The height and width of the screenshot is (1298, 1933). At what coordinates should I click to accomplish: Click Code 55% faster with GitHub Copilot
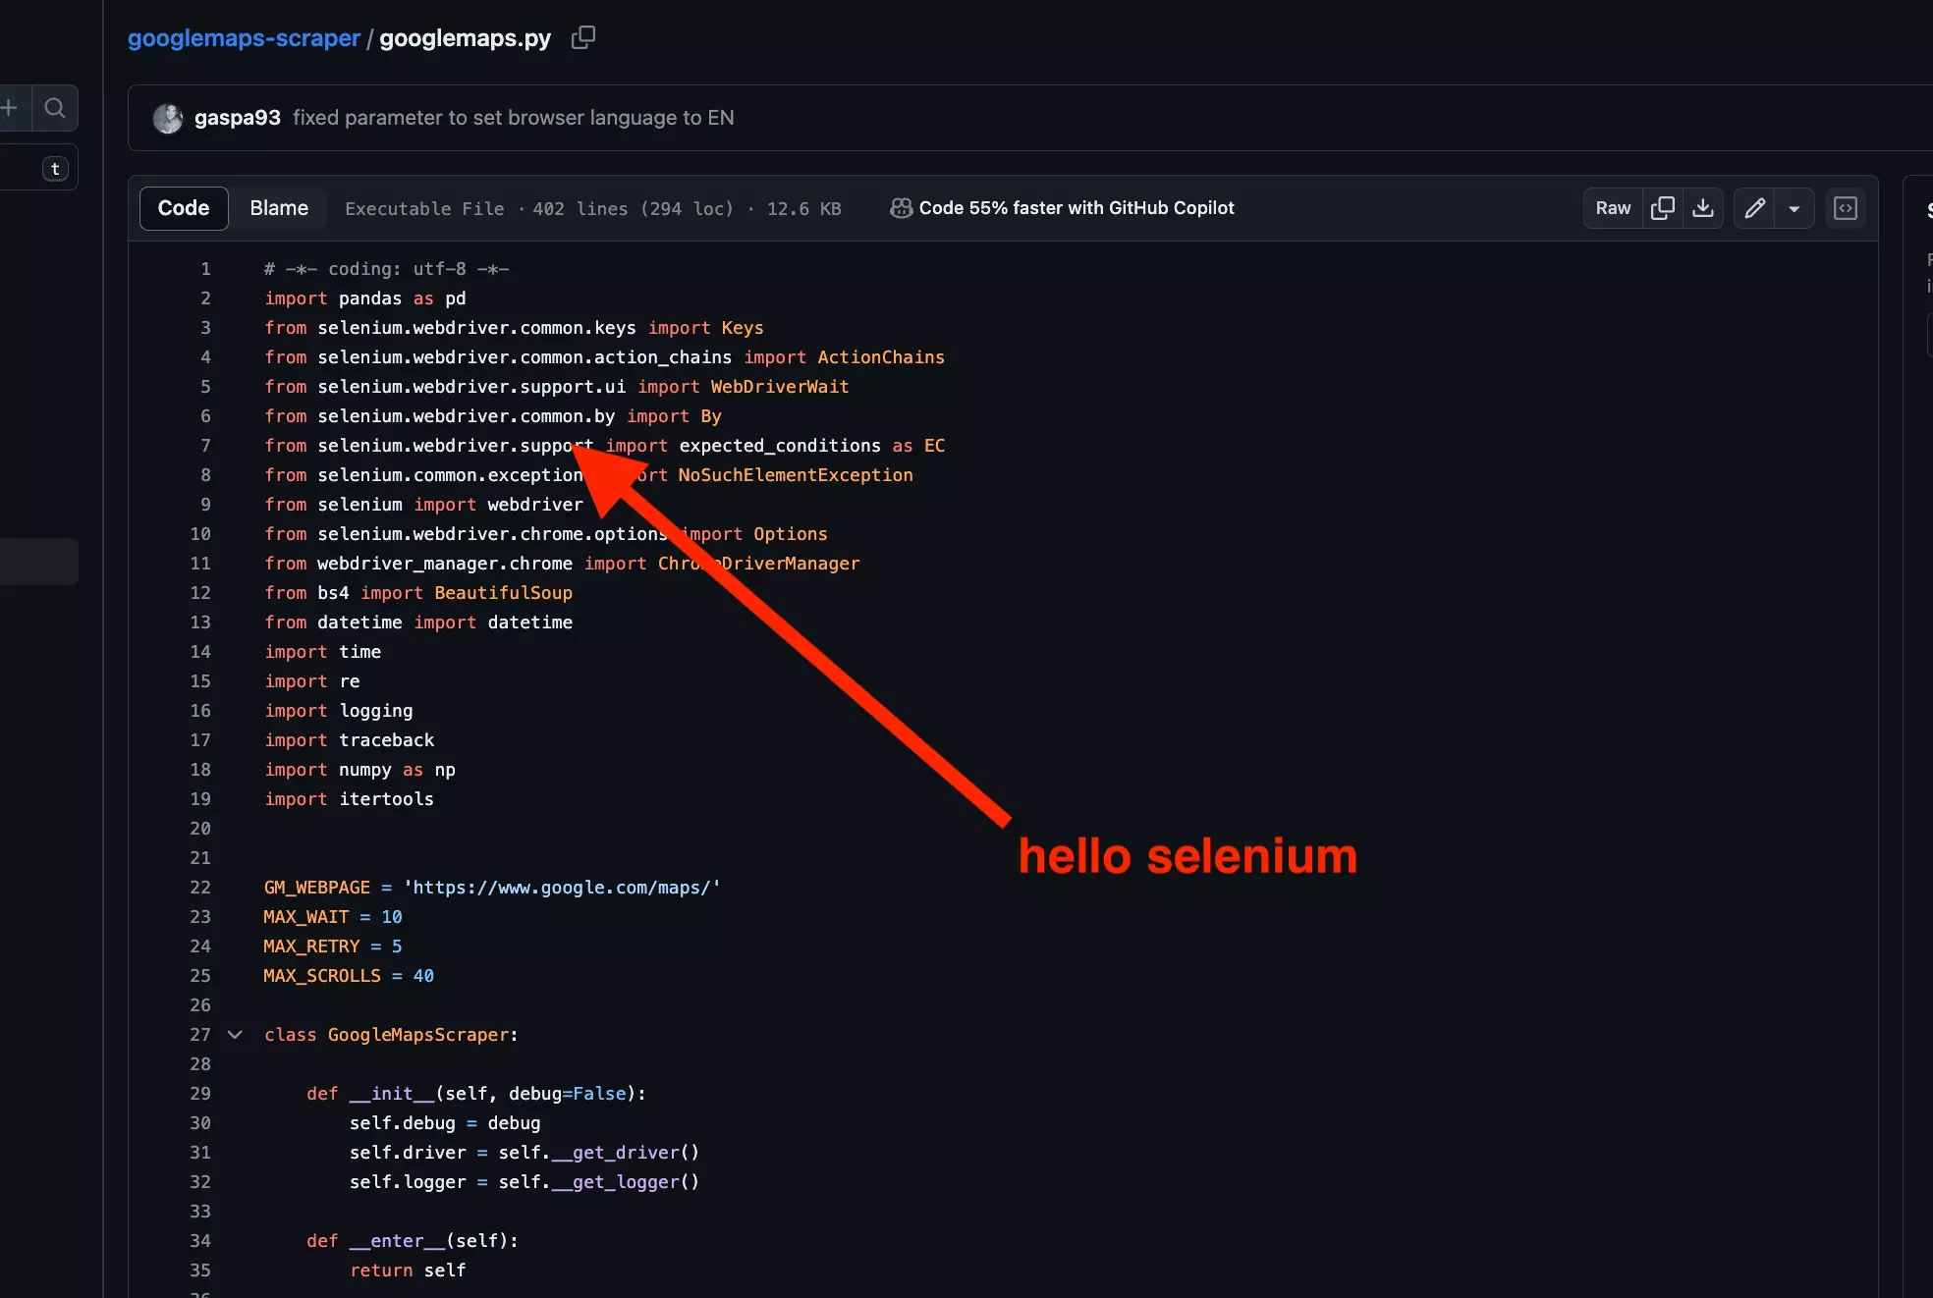1077,208
